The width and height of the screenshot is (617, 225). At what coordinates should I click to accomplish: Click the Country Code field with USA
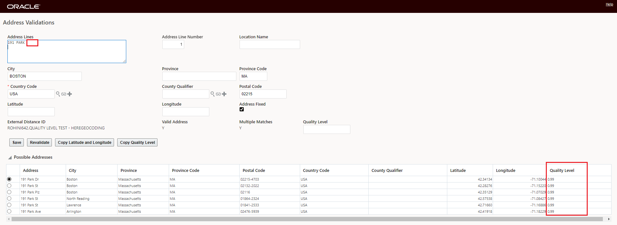[x=31, y=94]
